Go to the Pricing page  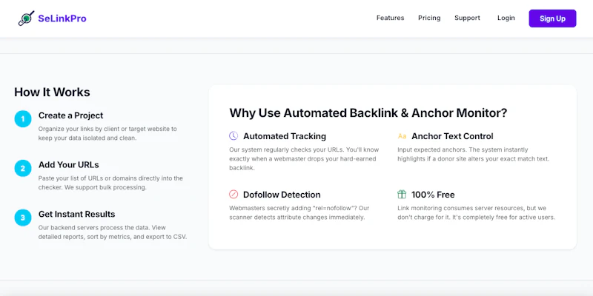point(429,18)
